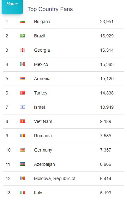Click the Germany flag icon
This screenshot has height=201, width=127.
click(x=22, y=150)
